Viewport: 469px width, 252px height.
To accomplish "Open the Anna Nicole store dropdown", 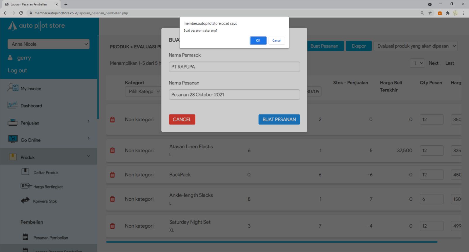I will pos(49,44).
